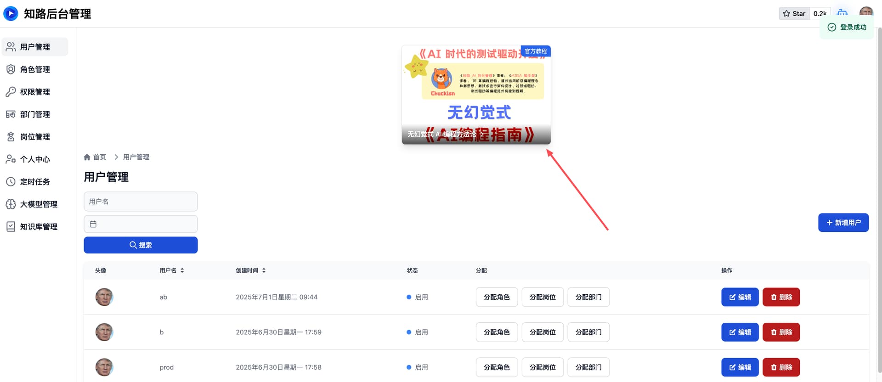Click 分配部门 for user prod
Screen dimensions: 882x382
pos(588,367)
